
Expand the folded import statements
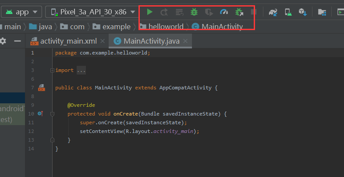pos(52,70)
